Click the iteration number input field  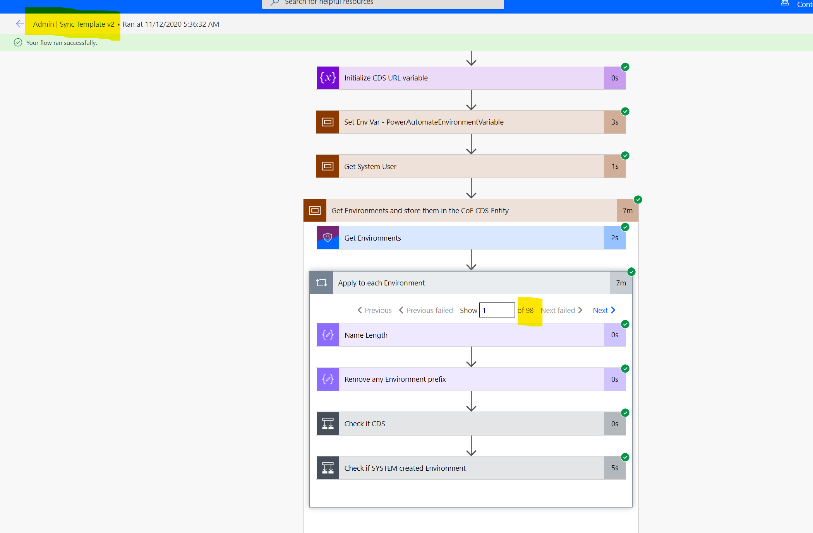click(x=497, y=310)
